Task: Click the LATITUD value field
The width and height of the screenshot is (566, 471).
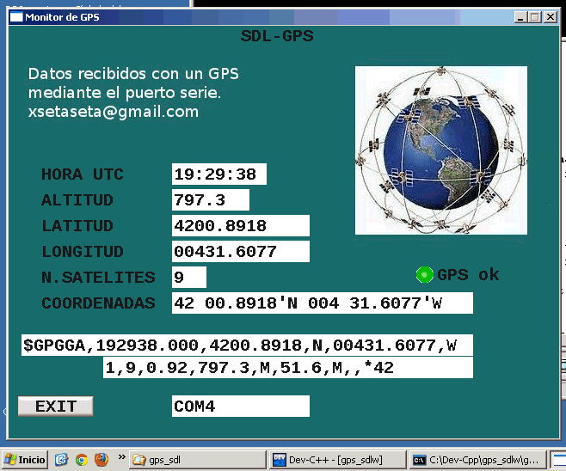Action: (x=240, y=226)
